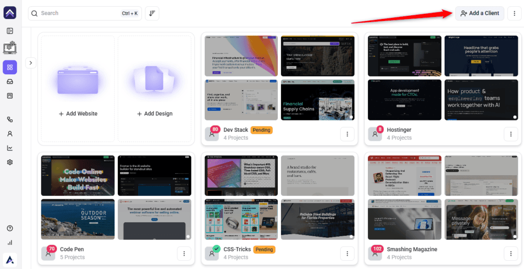Click the Smashing Magazine client avatar icon
The image size is (524, 269).
point(375,254)
